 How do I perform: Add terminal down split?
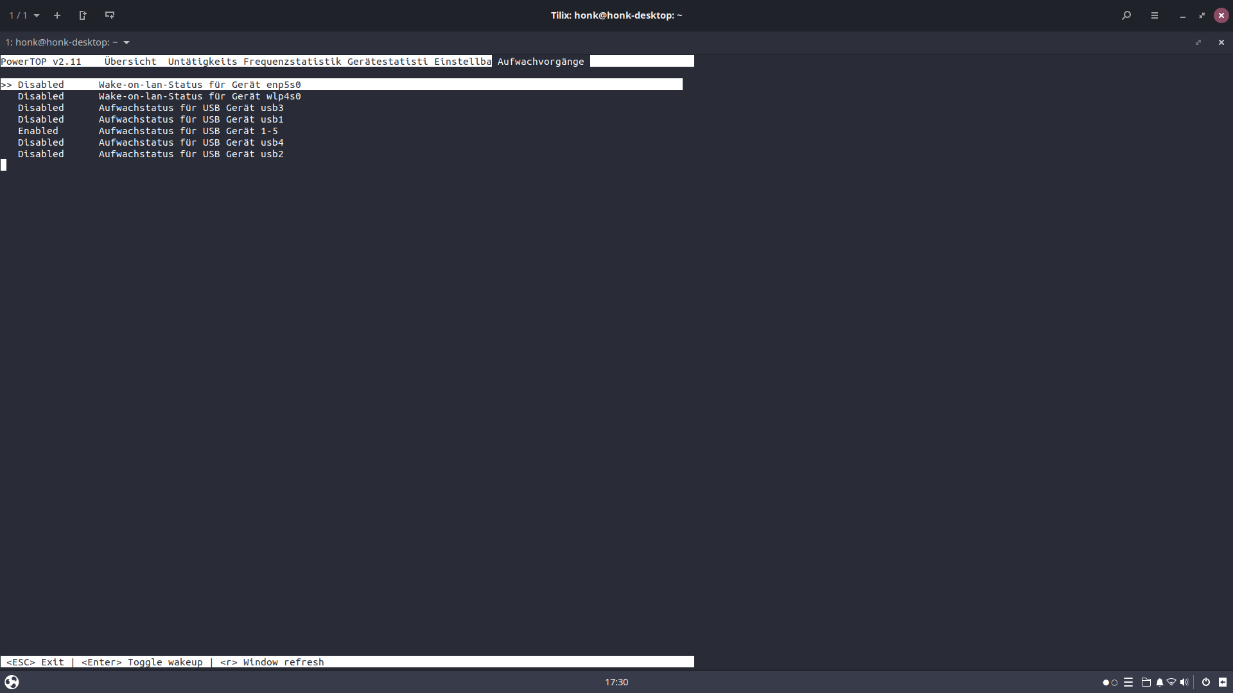tap(110, 15)
